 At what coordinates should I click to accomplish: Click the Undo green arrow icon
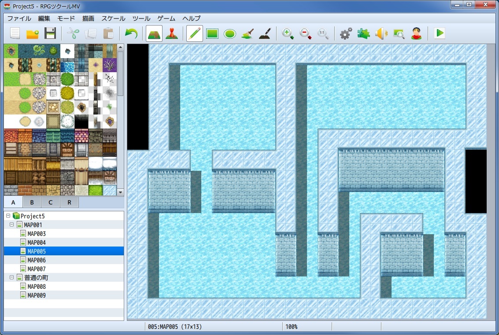131,33
